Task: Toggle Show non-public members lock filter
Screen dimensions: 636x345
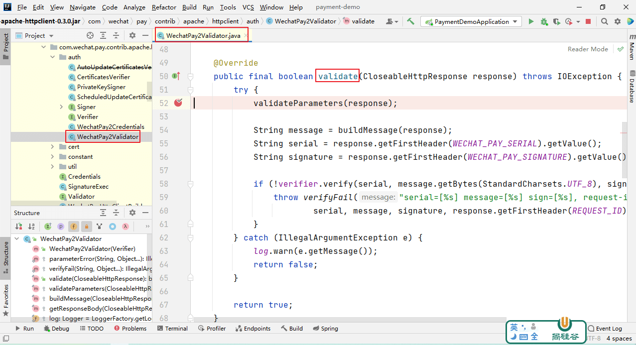Action: [87, 226]
